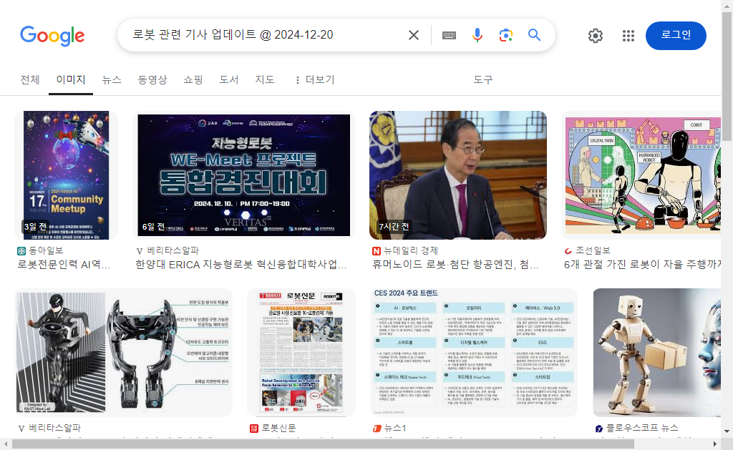Click the 뉴데일리 경제 source name
This screenshot has height=450, width=733.
(x=411, y=251)
